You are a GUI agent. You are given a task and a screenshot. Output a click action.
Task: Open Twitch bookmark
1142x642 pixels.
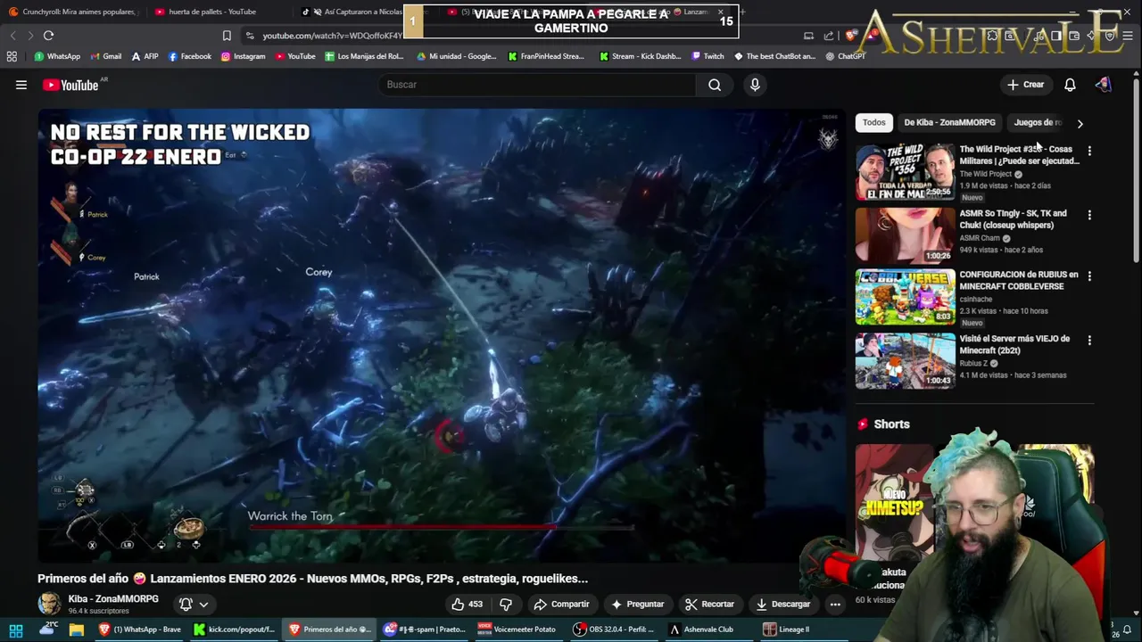708,56
